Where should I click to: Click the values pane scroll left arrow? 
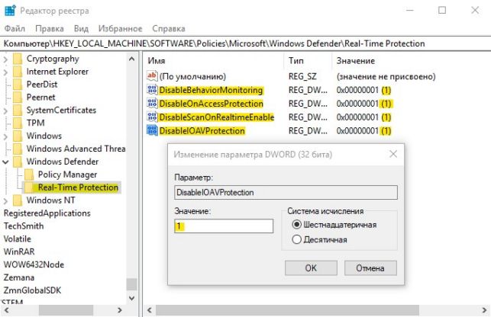(150, 310)
